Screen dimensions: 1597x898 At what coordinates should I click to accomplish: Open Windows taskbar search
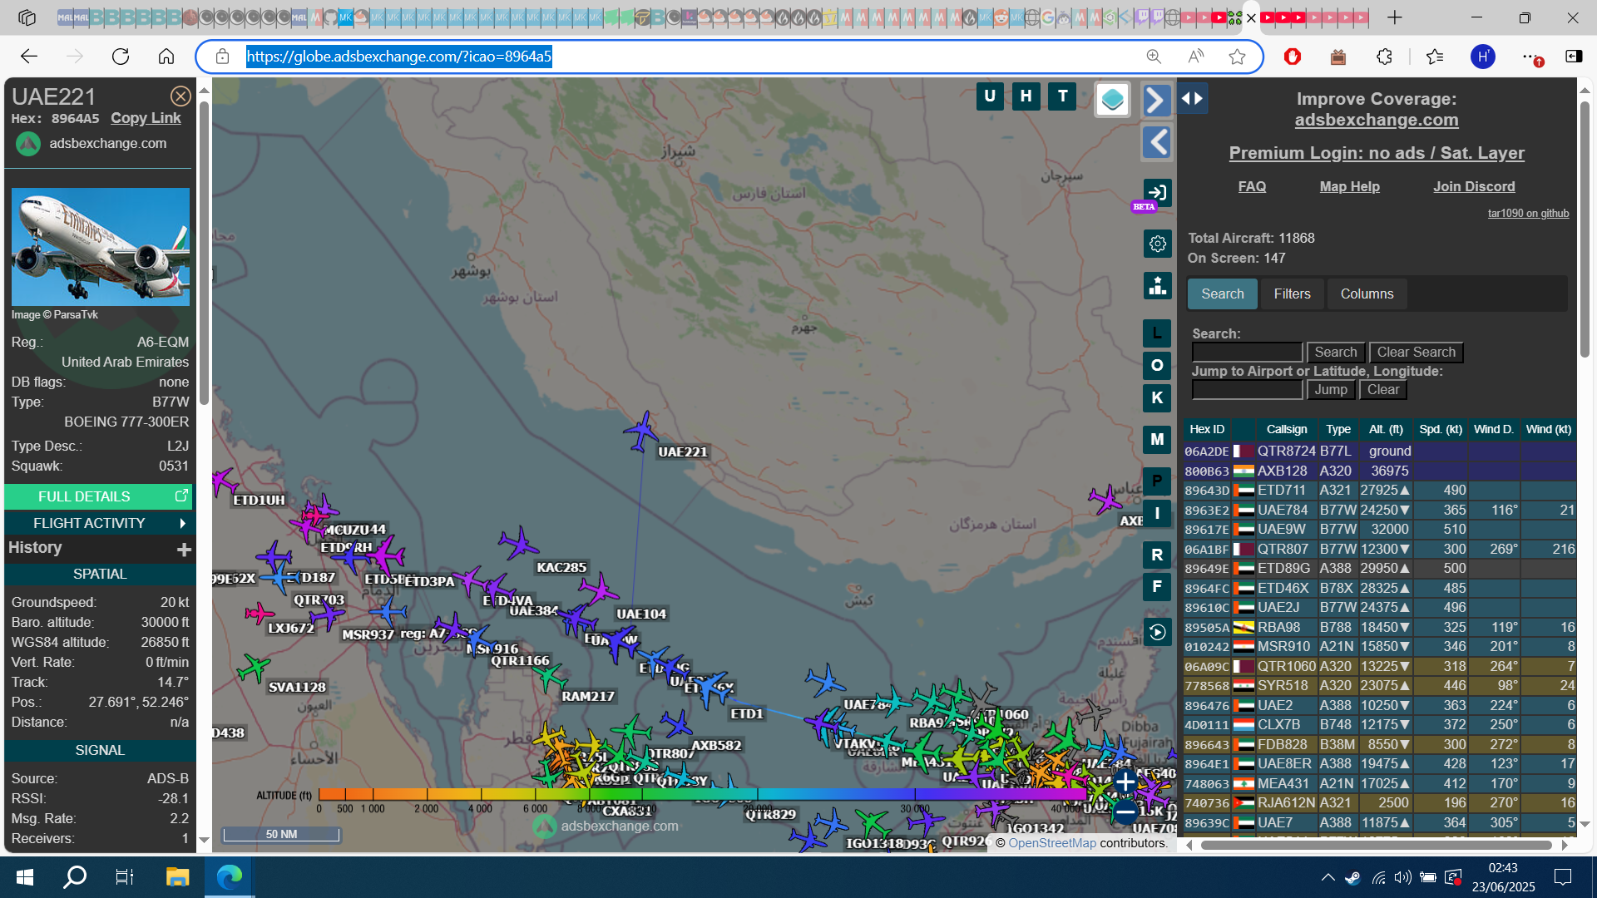pos(76,877)
